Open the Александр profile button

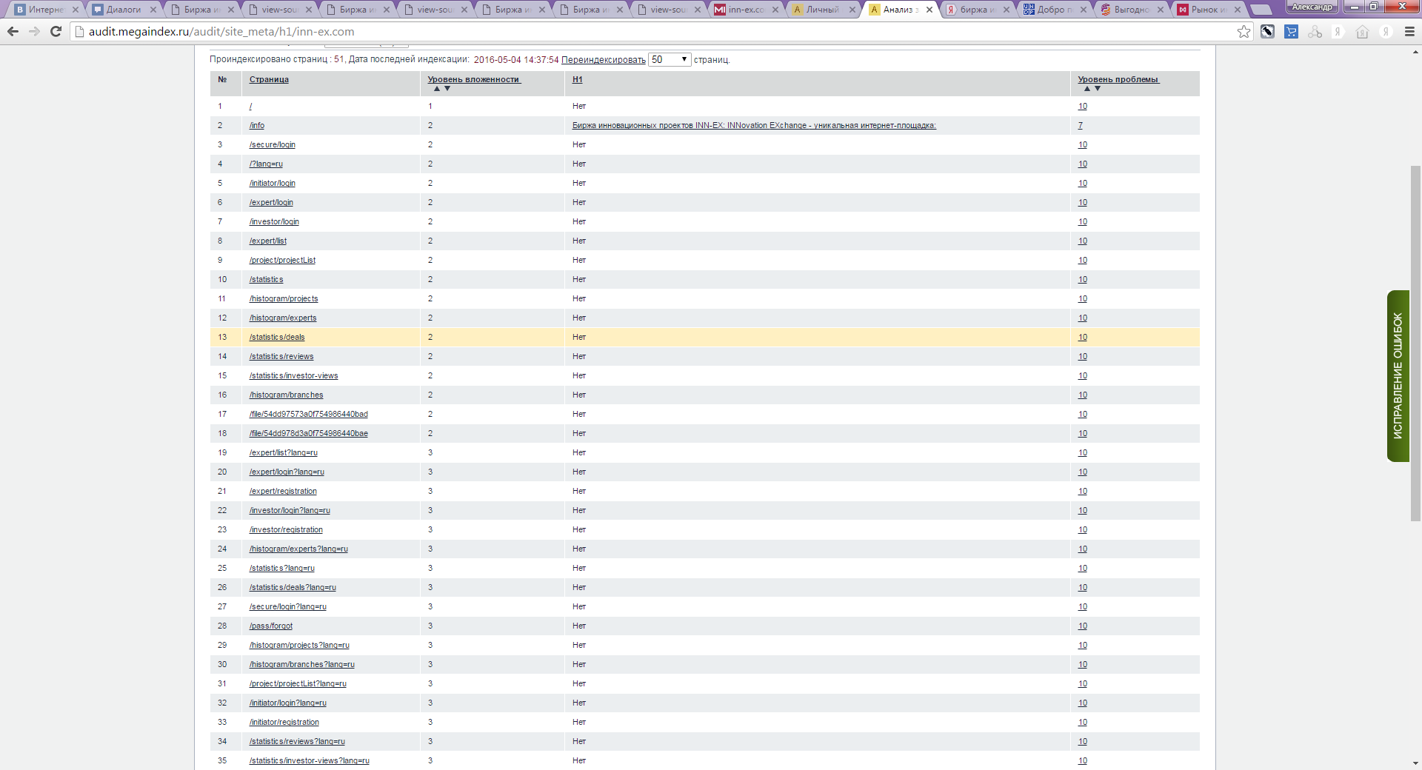[x=1312, y=7]
